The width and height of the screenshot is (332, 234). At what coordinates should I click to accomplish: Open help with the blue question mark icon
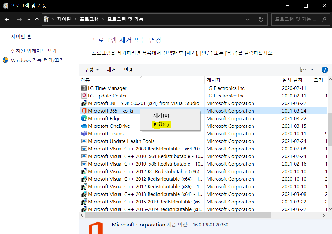pos(324,70)
